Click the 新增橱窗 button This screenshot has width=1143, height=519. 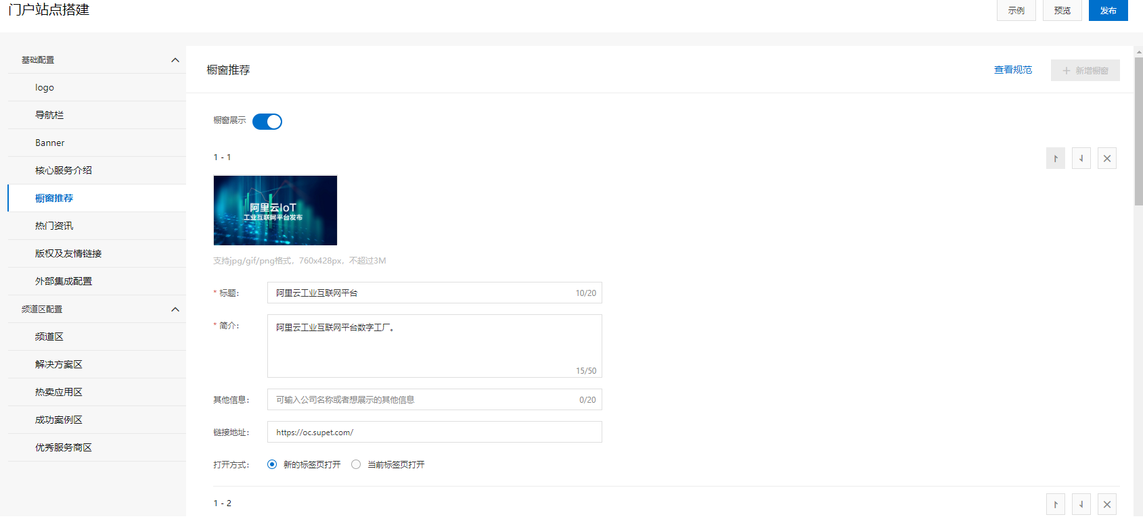click(1085, 70)
